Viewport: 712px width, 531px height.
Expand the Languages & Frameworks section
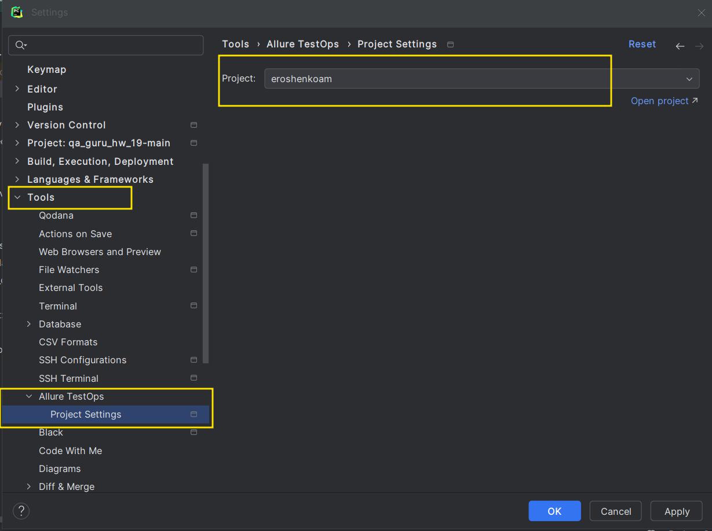17,179
